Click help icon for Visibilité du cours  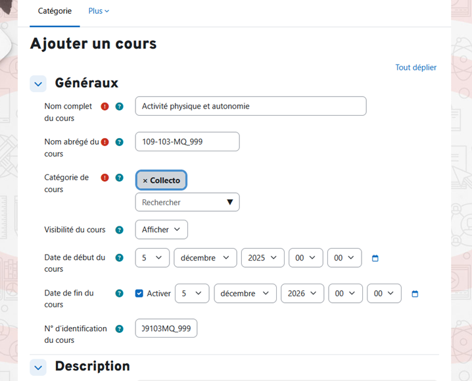click(119, 230)
